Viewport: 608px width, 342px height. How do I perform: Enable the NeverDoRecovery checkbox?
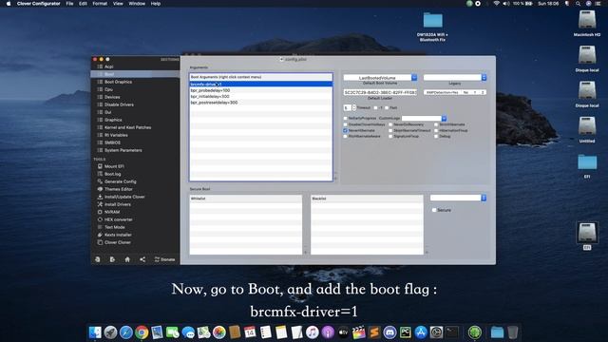click(x=390, y=124)
